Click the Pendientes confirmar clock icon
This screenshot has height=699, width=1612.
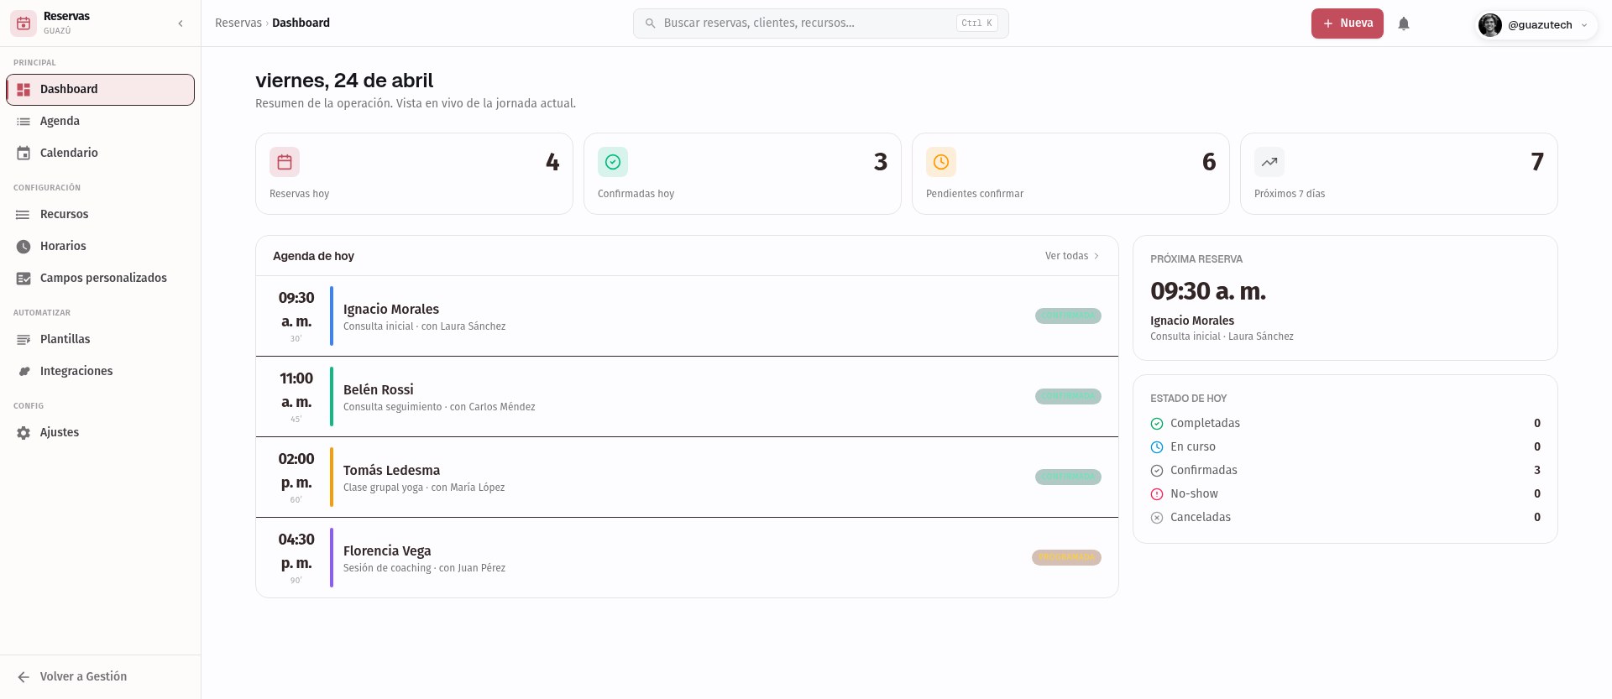click(941, 162)
